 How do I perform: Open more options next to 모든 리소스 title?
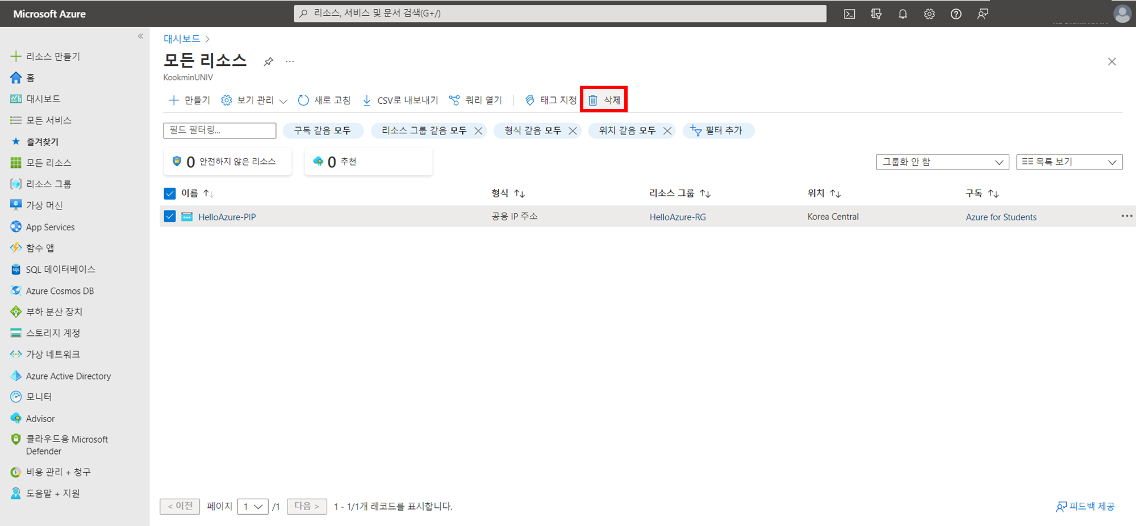click(x=290, y=61)
